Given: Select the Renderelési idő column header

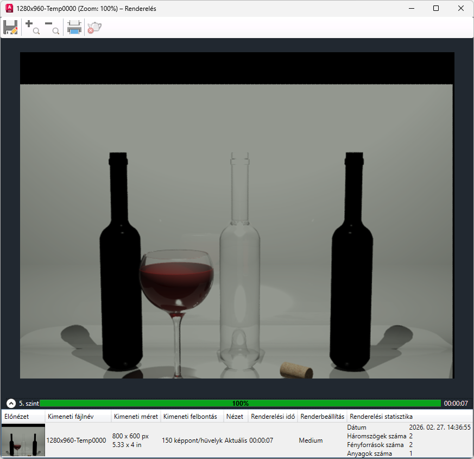Looking at the screenshot, I should 273,417.
